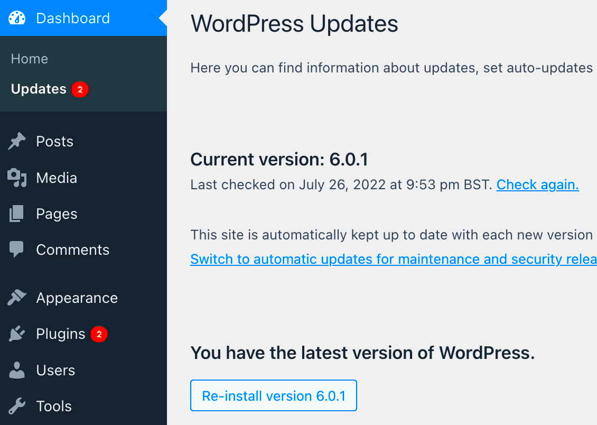
Task: Click the Appearance paintbrush icon
Action: point(17,298)
